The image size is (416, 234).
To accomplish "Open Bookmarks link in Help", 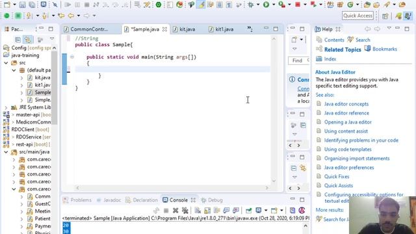I will coord(385,49).
